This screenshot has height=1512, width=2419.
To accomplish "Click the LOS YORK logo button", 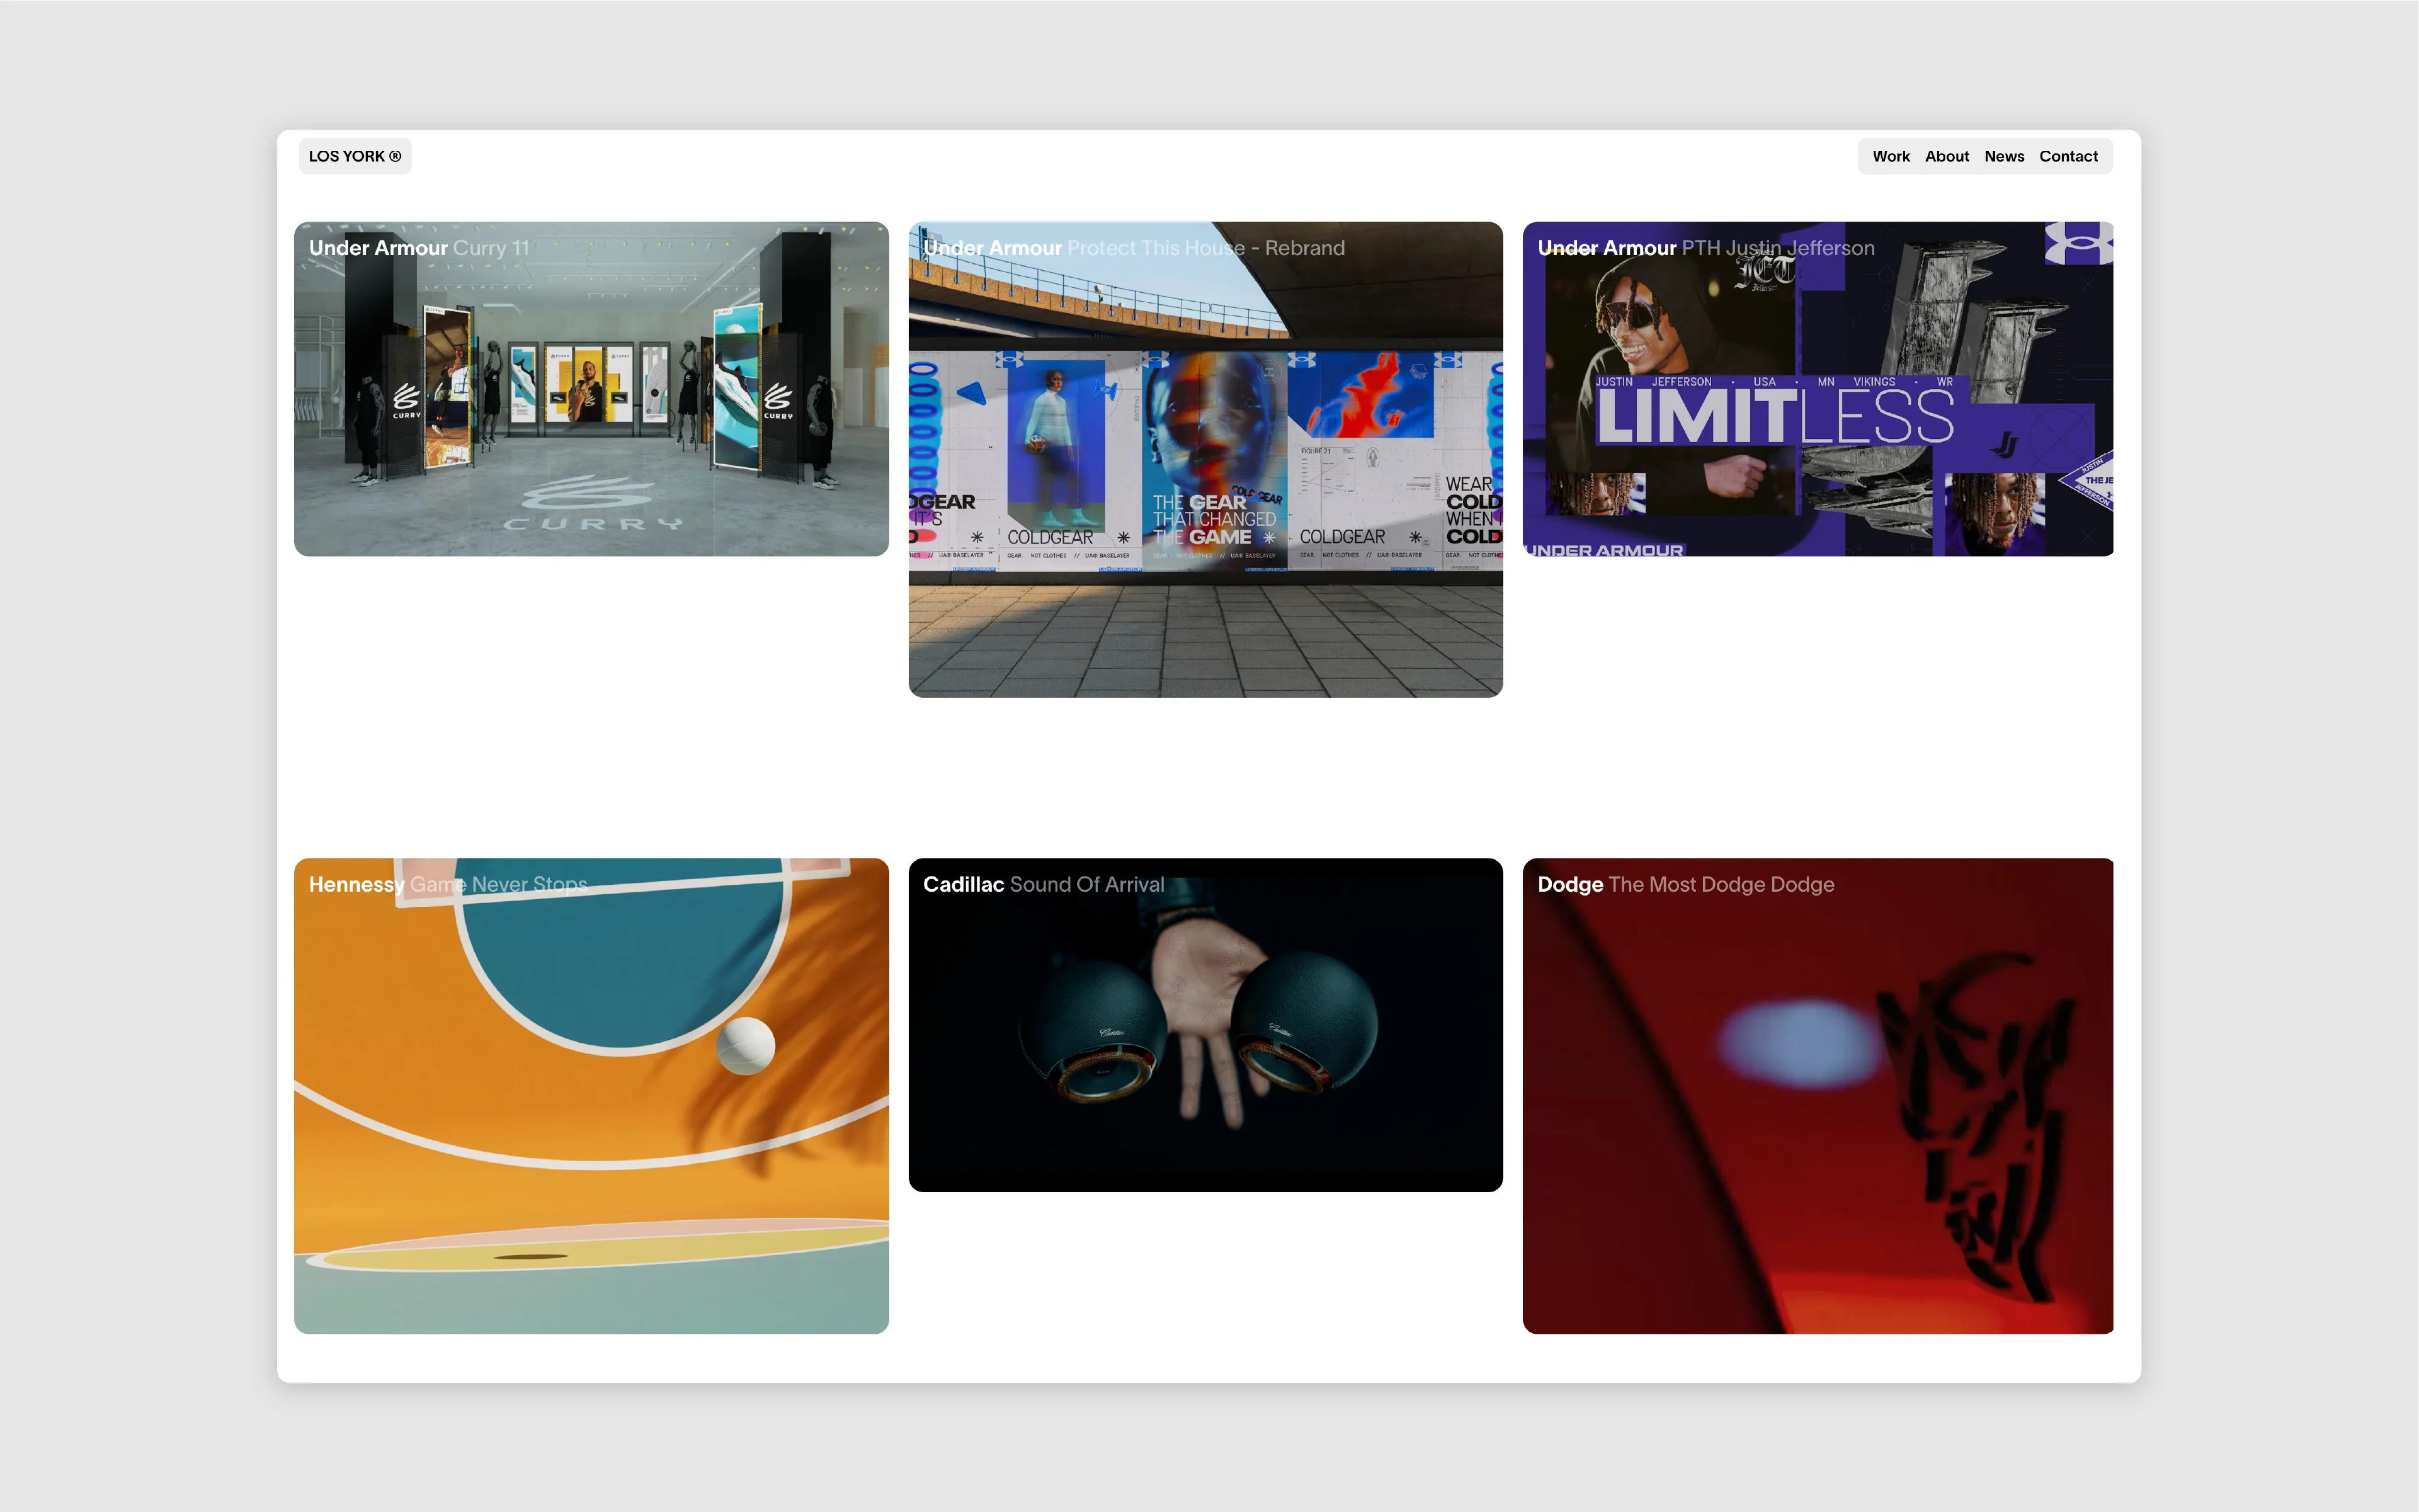I will point(355,156).
